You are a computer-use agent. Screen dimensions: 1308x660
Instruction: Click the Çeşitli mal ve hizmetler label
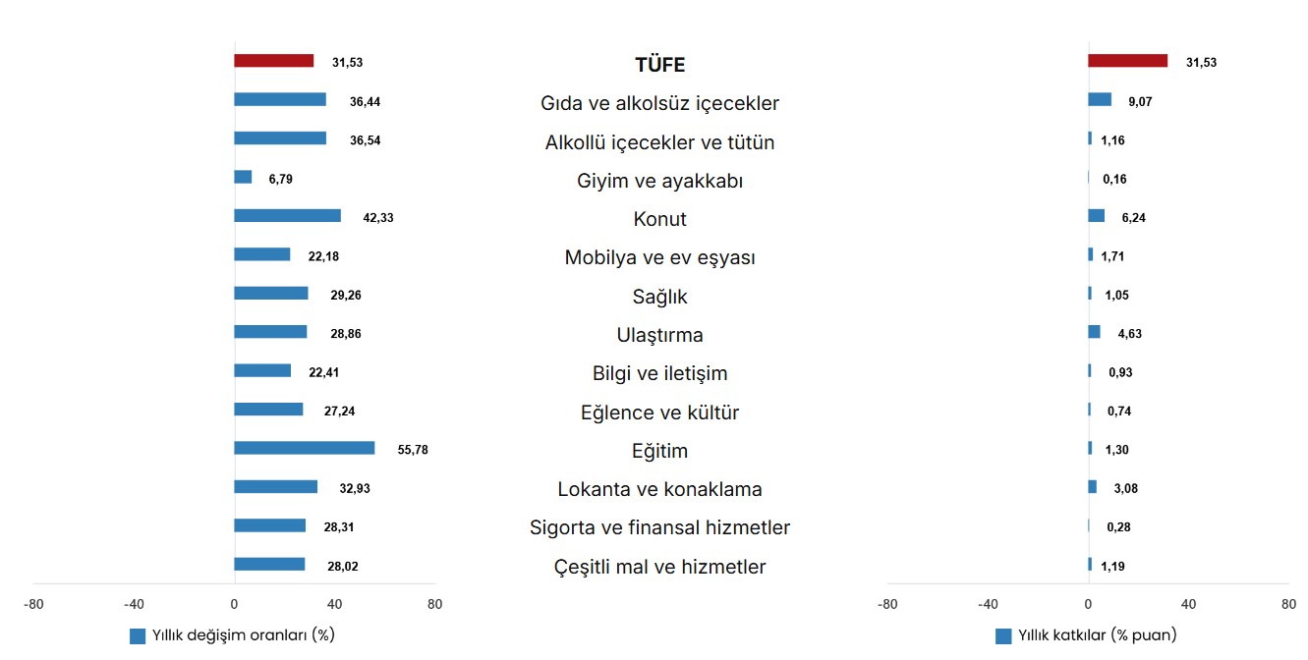pos(660,567)
